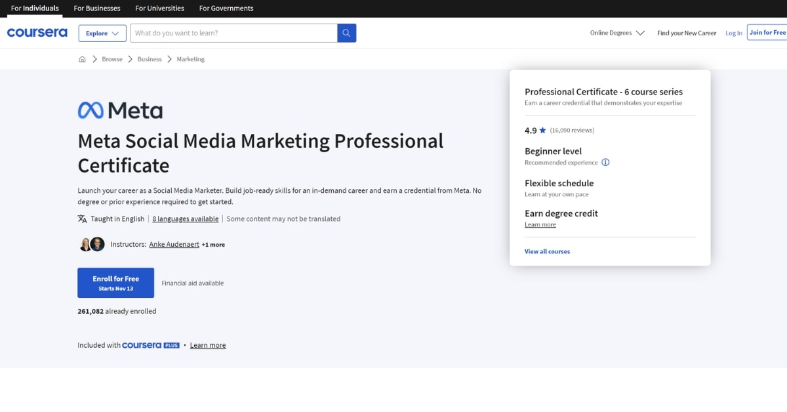This screenshot has height=412, width=787.
Task: Click the 16,090 reviews text
Action: point(572,131)
